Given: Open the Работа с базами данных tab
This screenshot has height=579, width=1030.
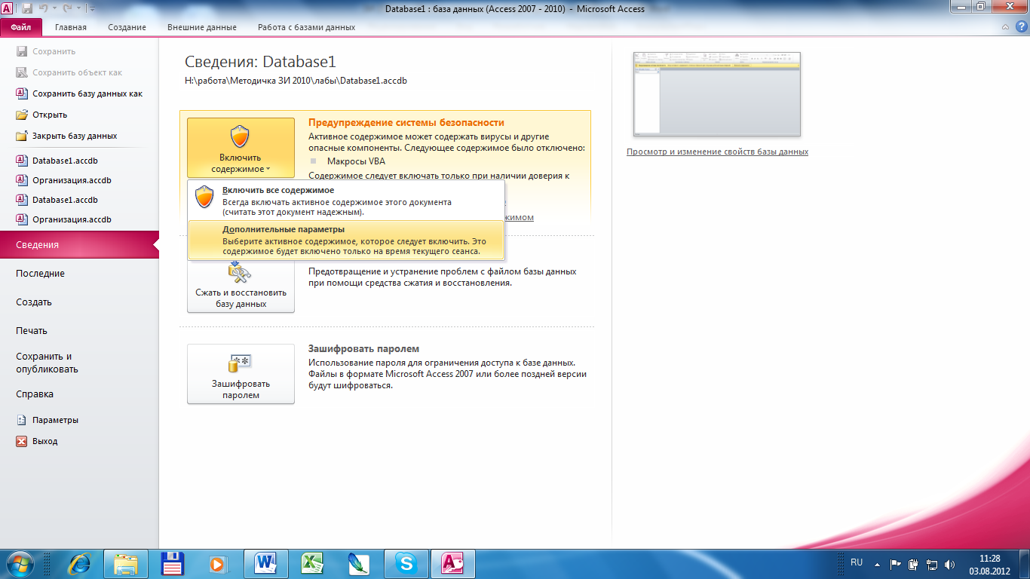Looking at the screenshot, I should tap(306, 27).
